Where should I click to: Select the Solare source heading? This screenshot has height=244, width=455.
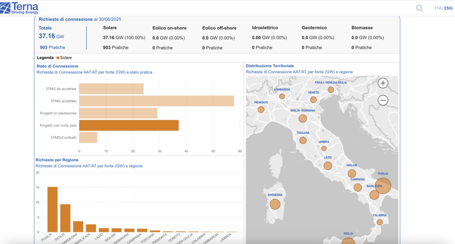tap(110, 28)
